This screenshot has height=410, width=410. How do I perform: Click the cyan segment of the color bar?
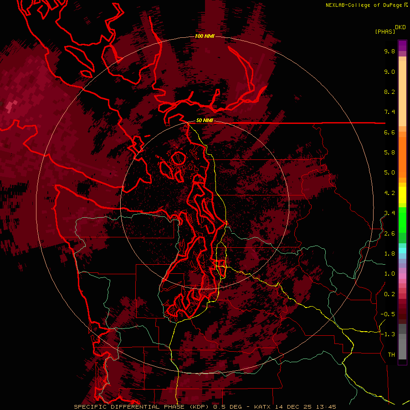402,250
